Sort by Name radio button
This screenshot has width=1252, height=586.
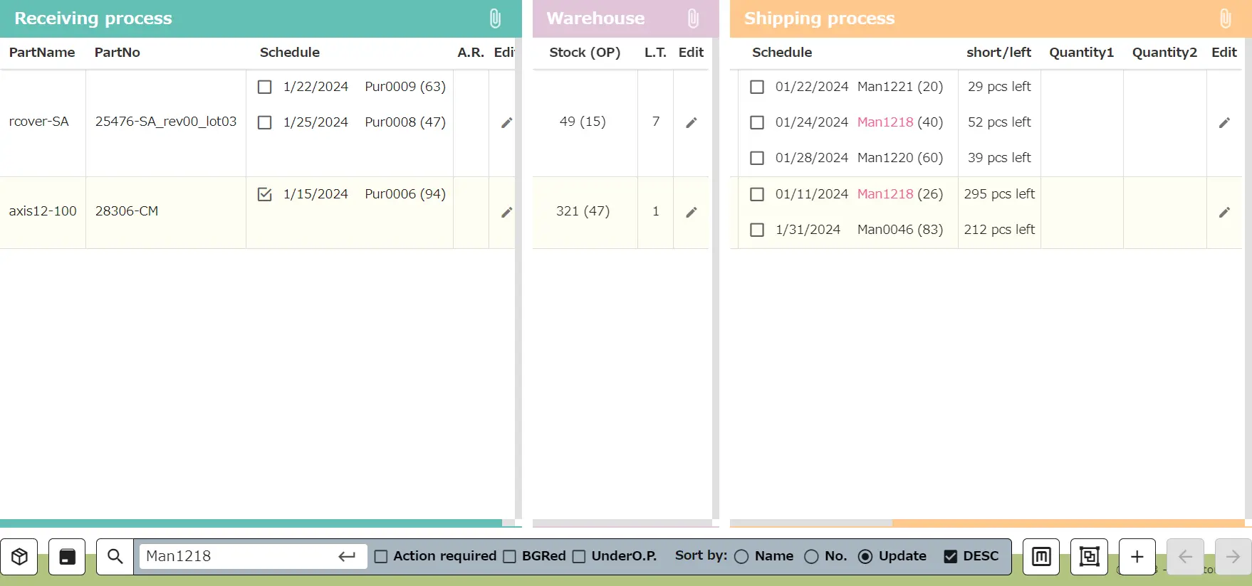(741, 556)
